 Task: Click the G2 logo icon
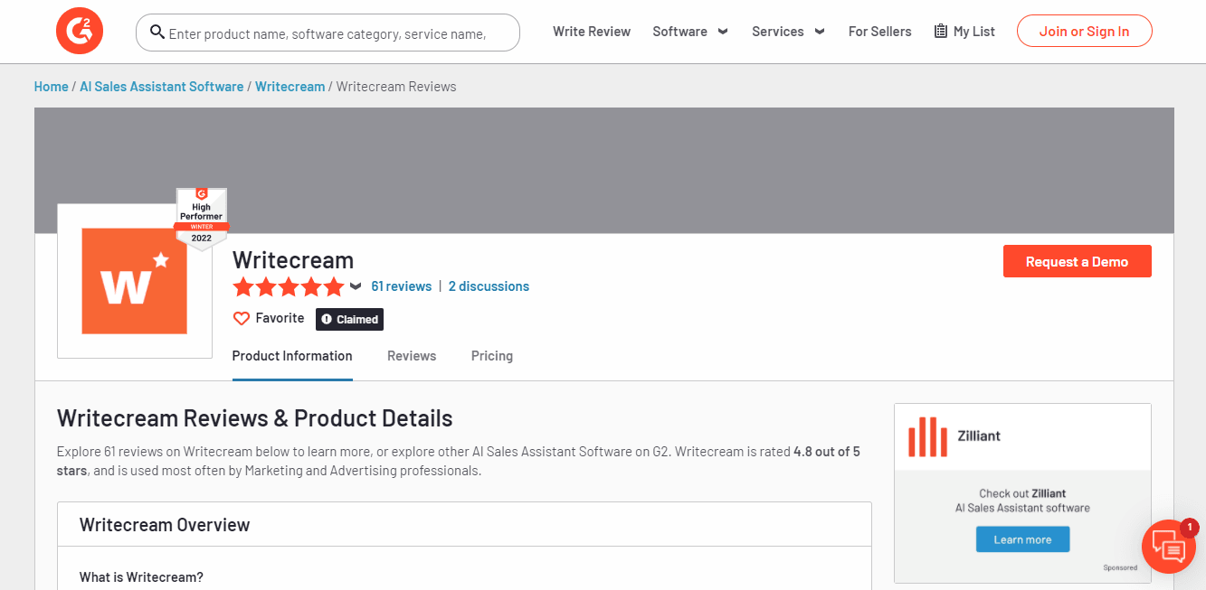[x=80, y=31]
